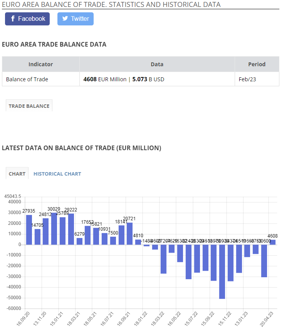Image resolution: width=284 pixels, height=335 pixels.
Task: Click the Feb/23 period cell
Action: pos(257,79)
